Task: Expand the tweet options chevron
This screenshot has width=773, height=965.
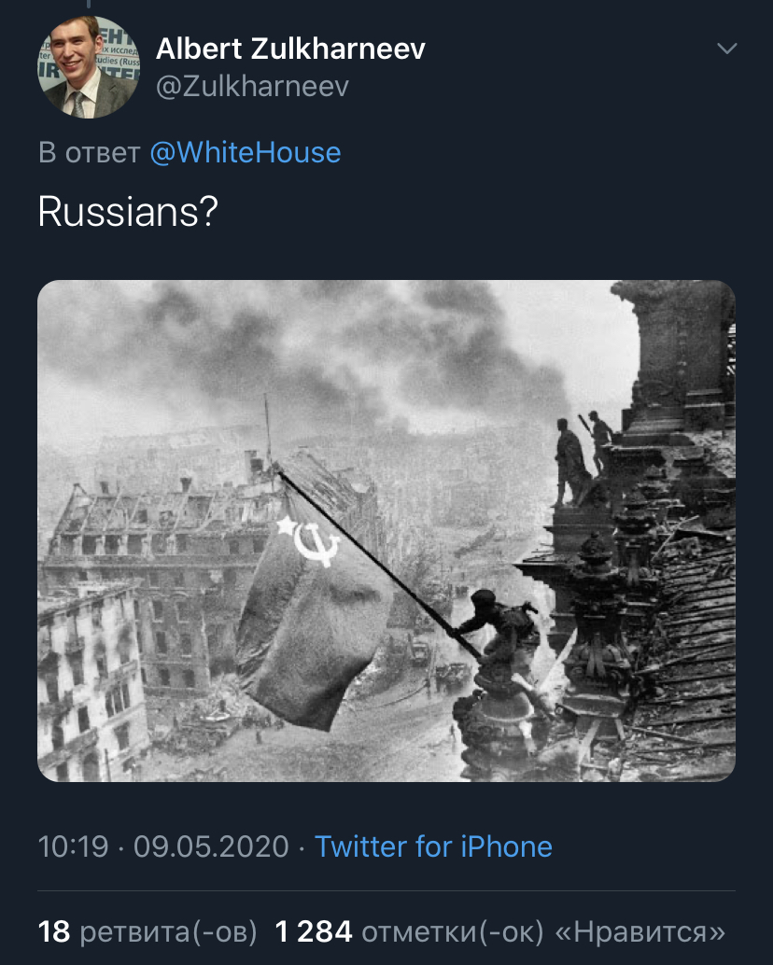Action: [725, 49]
